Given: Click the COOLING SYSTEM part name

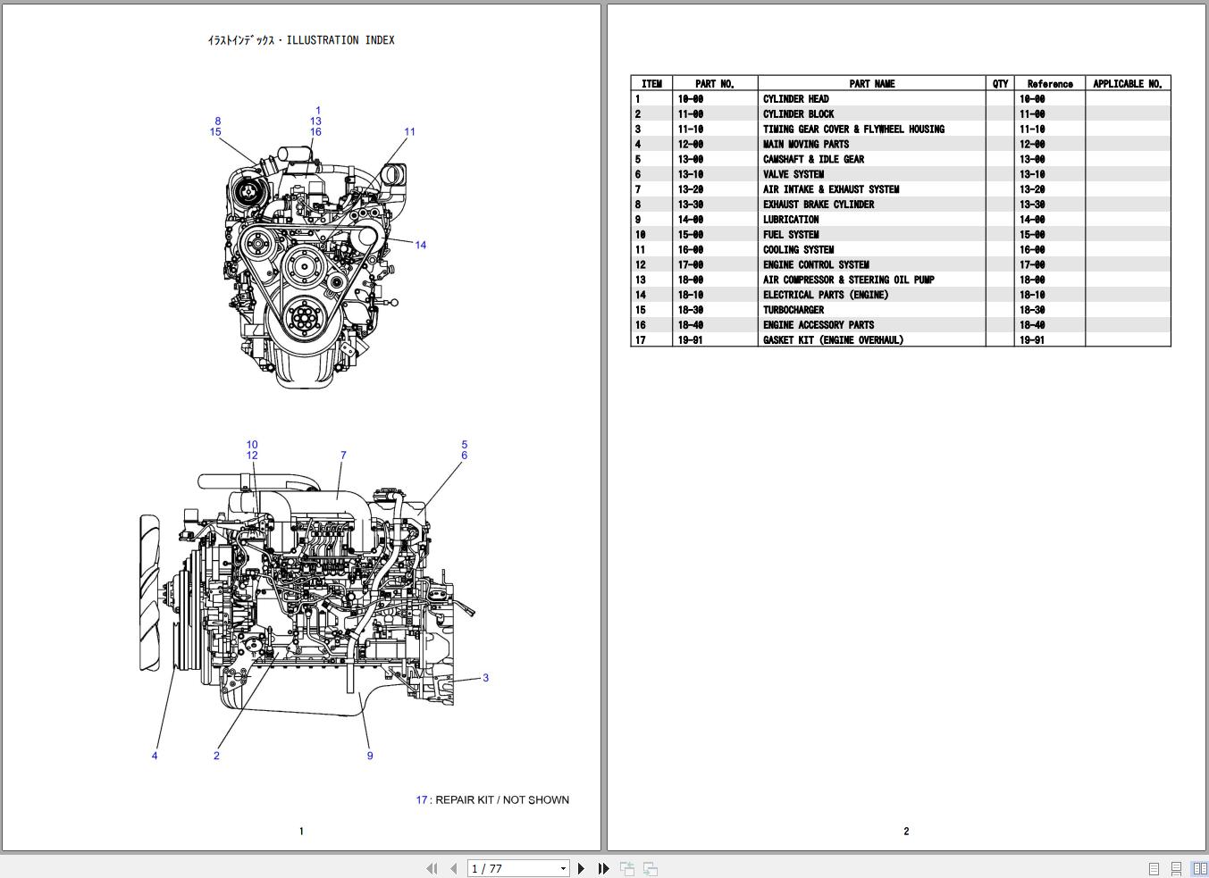Looking at the screenshot, I should [798, 250].
